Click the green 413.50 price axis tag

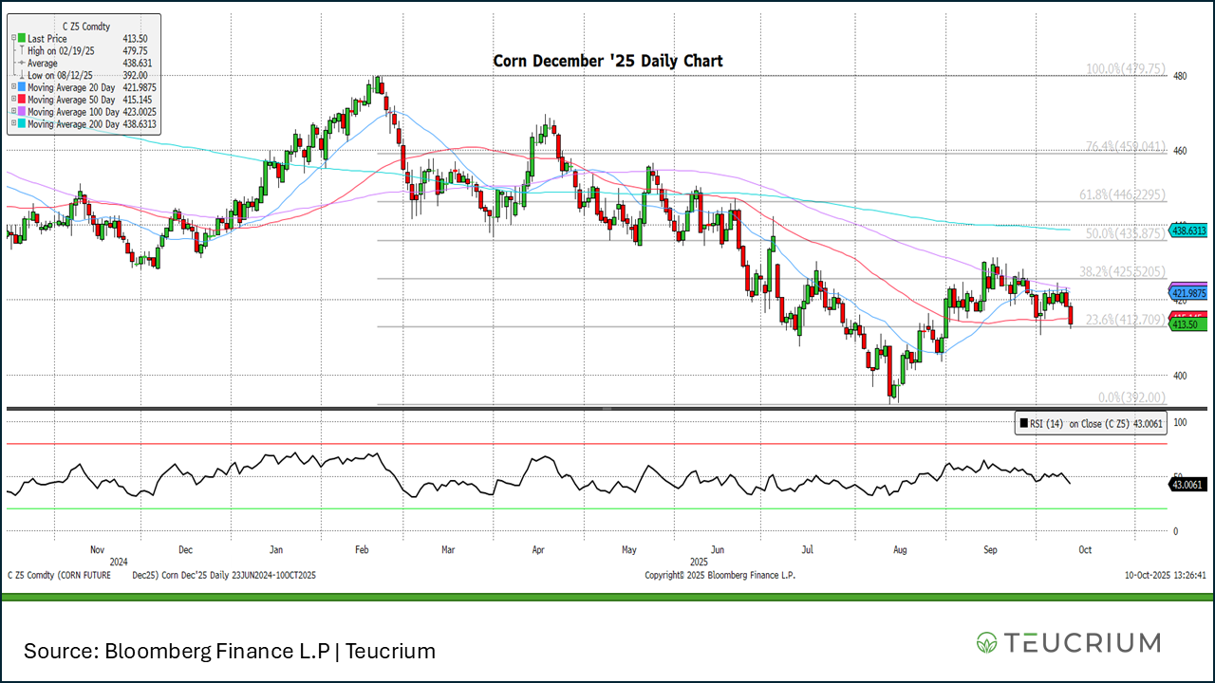[1187, 324]
